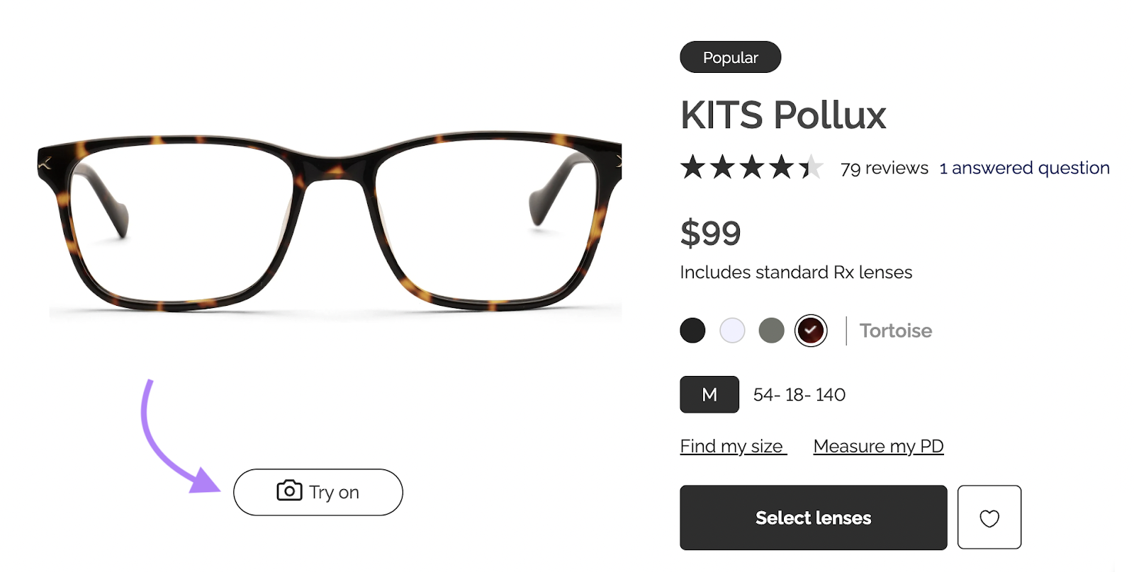1134x572 pixels.
Task: Add glasses to favorites via heart icon
Action: (x=989, y=517)
